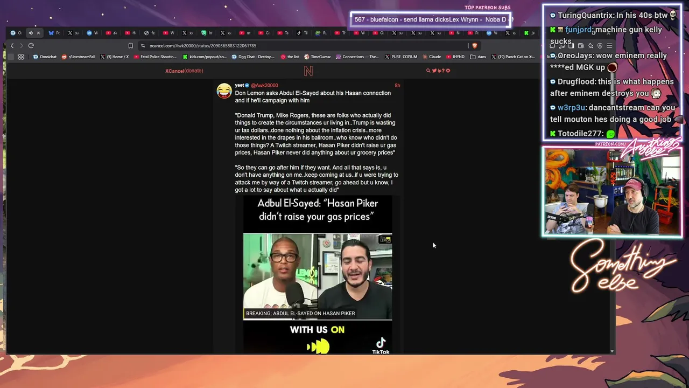Open the Leo AI sparkle icon

point(590,46)
